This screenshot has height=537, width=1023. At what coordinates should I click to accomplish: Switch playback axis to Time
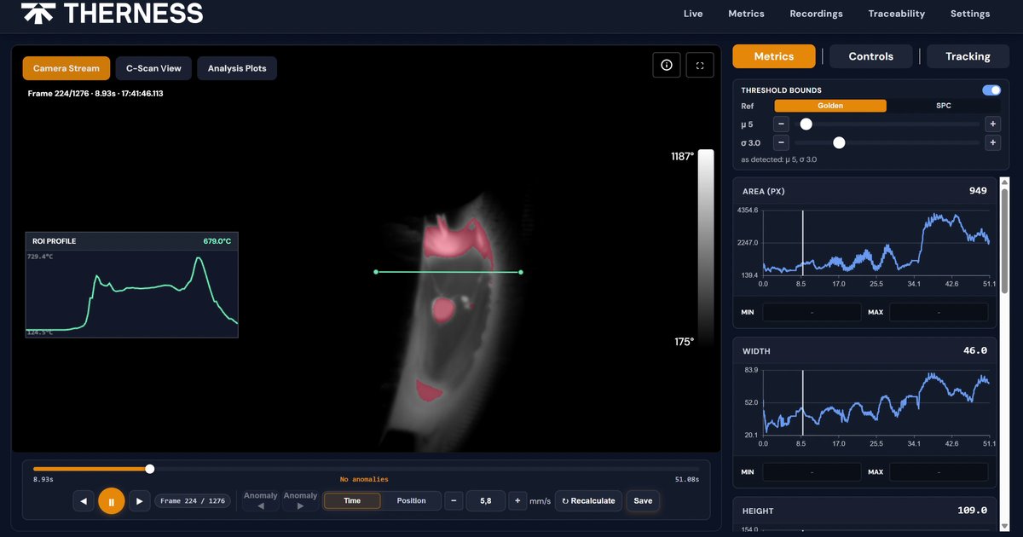click(352, 501)
